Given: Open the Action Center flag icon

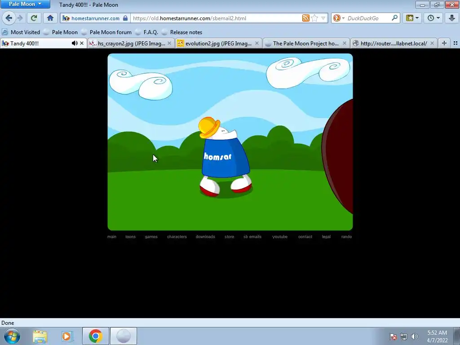Looking at the screenshot, I should coord(393,336).
